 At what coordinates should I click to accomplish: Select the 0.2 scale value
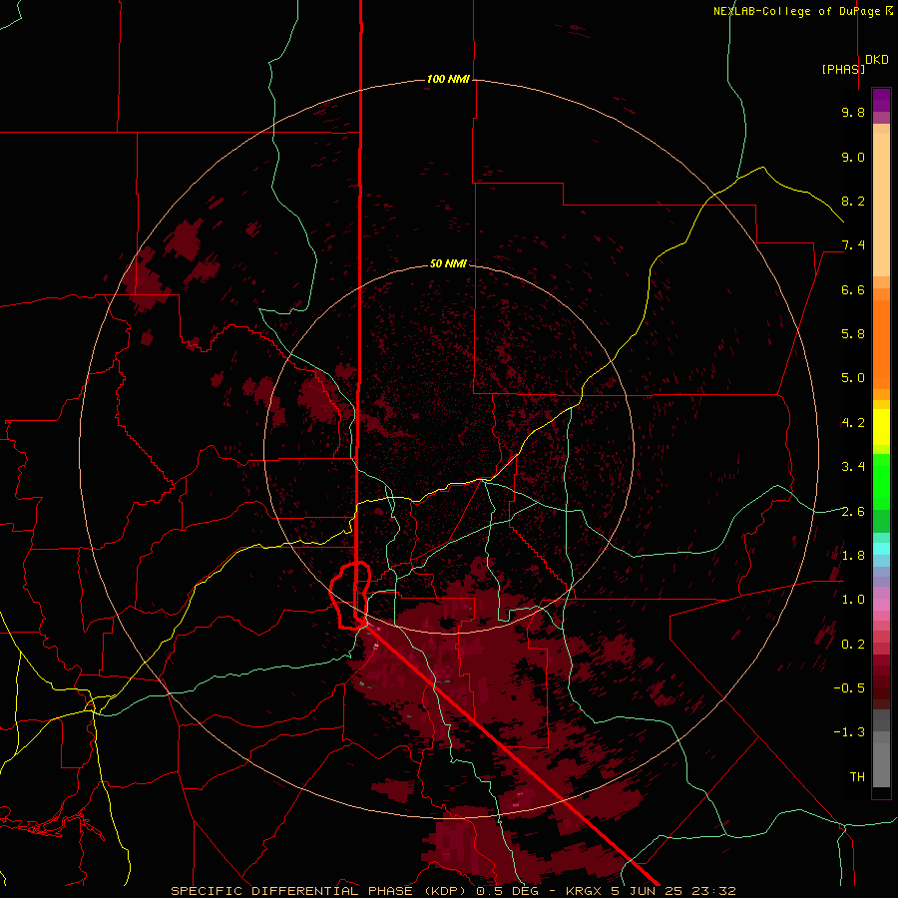(853, 644)
